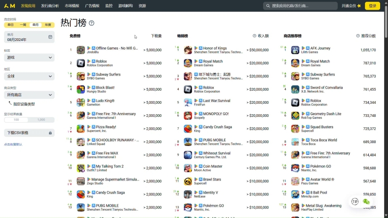Open 游戏解构 menu
This screenshot has width=388, height=218.
click(x=125, y=6)
